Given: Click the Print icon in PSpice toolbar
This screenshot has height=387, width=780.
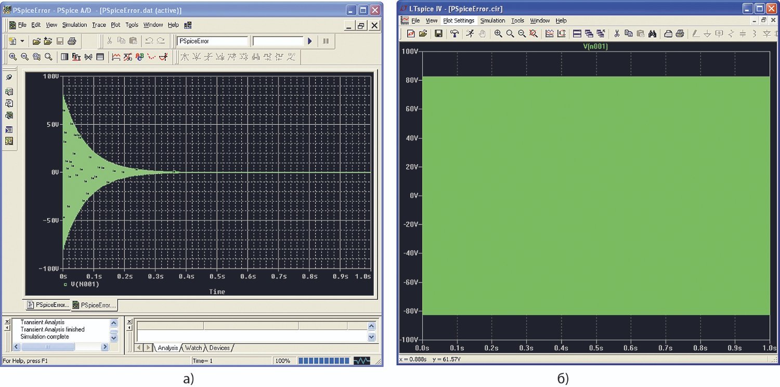Looking at the screenshot, I should [72, 41].
